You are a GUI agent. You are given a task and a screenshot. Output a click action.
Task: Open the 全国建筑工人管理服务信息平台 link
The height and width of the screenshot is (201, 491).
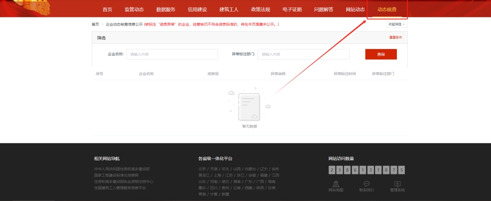(x=120, y=187)
